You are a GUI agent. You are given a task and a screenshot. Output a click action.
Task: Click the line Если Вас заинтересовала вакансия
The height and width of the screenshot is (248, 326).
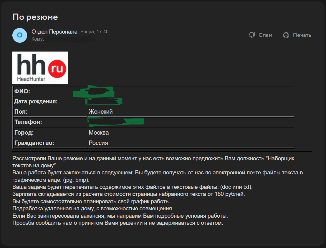120,216
